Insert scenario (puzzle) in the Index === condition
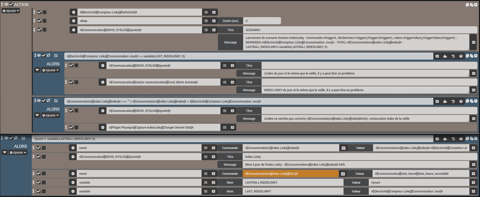Screen dimensions: 480x197 (445, 101)
